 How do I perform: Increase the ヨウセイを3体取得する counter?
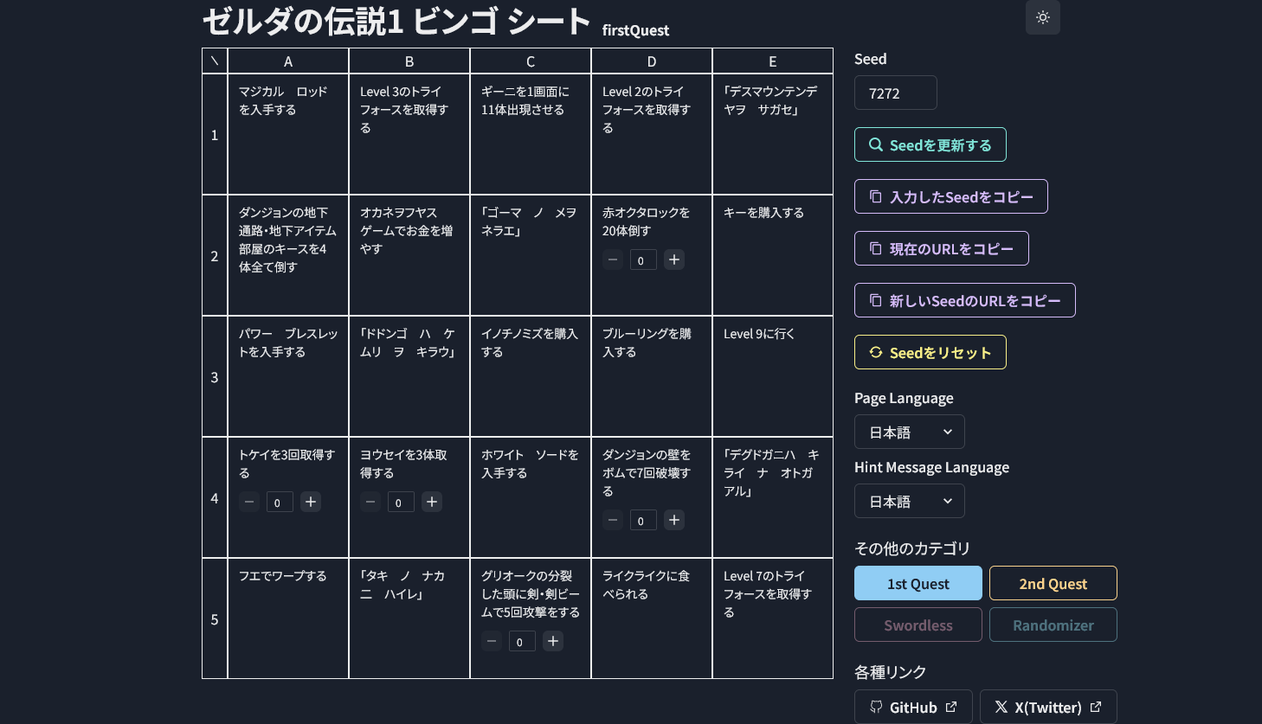tap(432, 502)
